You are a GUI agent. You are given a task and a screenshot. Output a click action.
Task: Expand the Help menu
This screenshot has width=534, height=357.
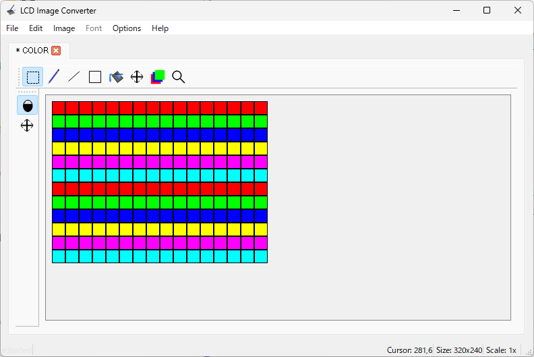click(x=160, y=28)
